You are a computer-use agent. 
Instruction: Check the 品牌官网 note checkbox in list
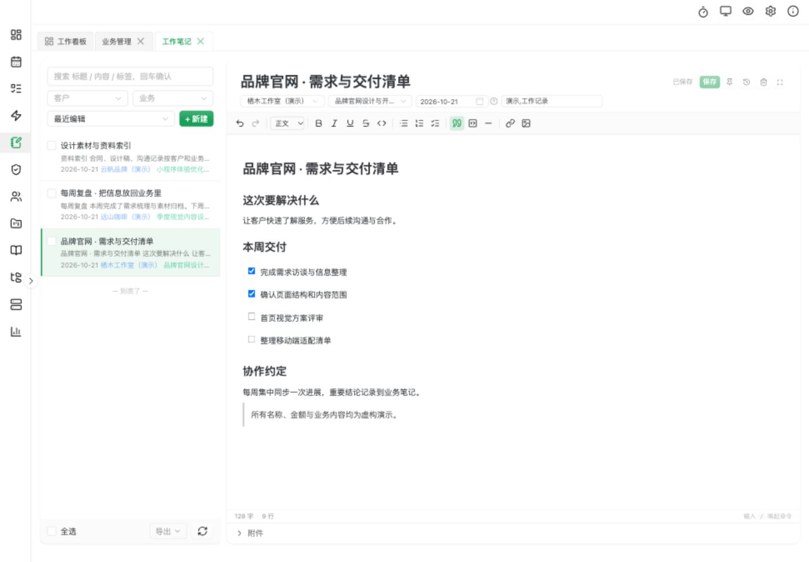[x=52, y=241]
